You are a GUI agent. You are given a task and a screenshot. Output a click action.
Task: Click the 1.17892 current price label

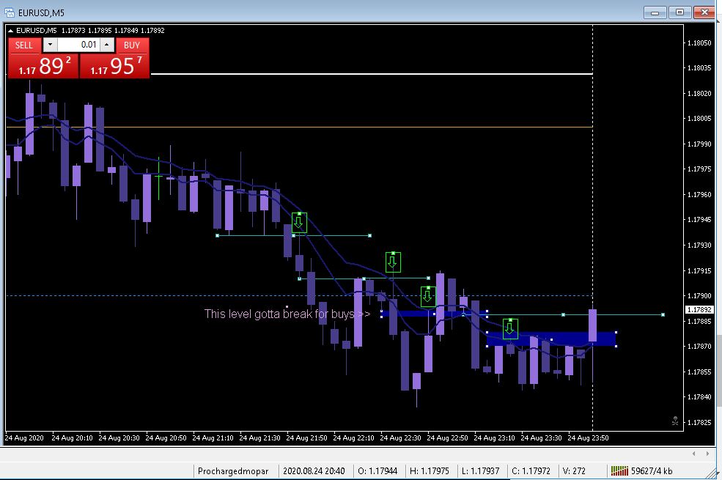pyautogui.click(x=699, y=310)
